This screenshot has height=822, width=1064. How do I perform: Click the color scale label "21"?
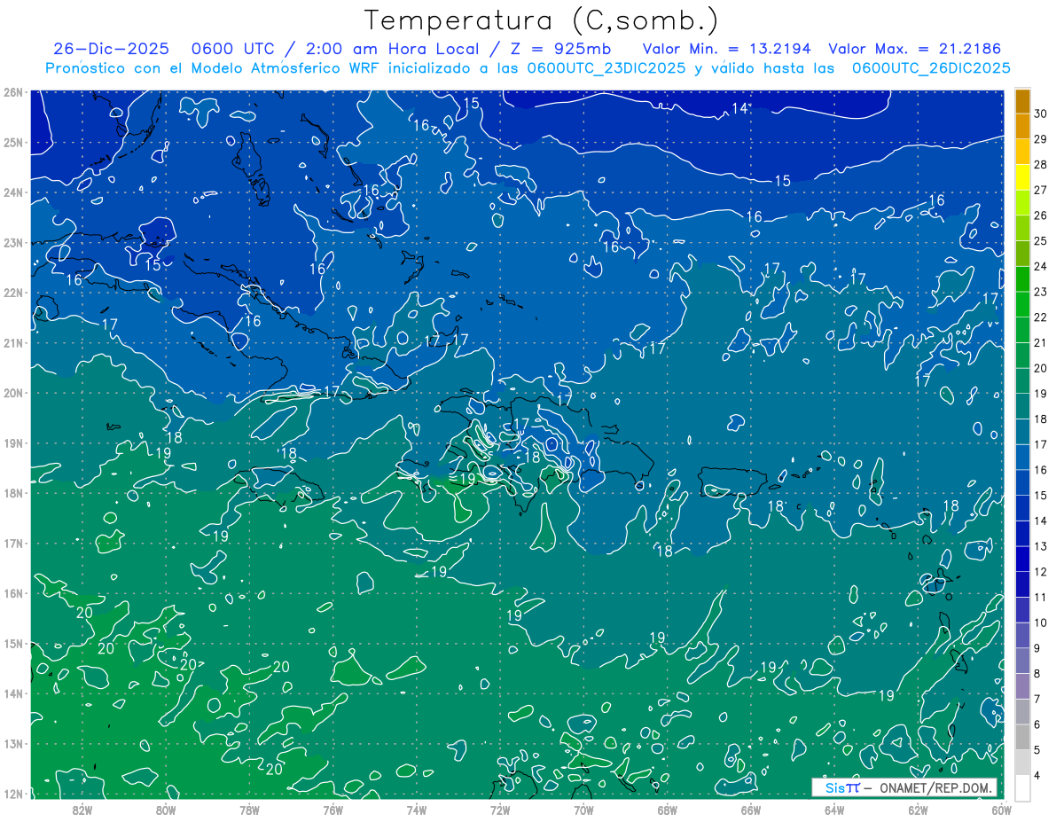pyautogui.click(x=1040, y=342)
